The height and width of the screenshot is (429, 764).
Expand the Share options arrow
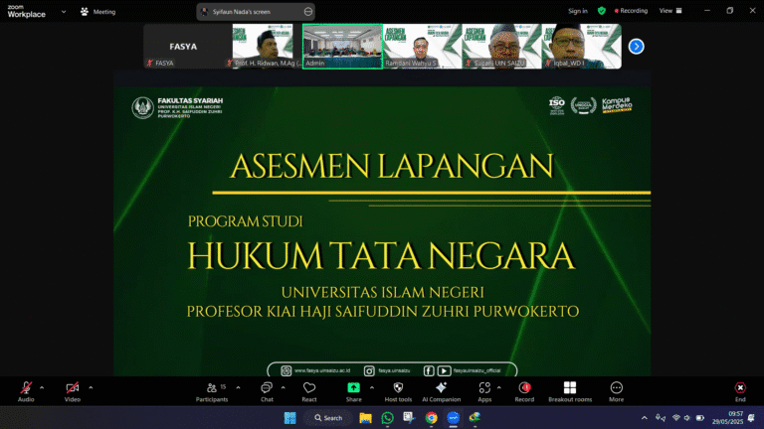372,387
